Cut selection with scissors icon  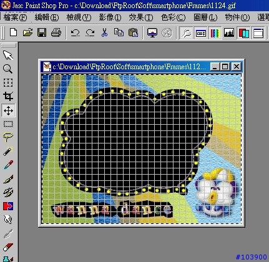pos(104,32)
